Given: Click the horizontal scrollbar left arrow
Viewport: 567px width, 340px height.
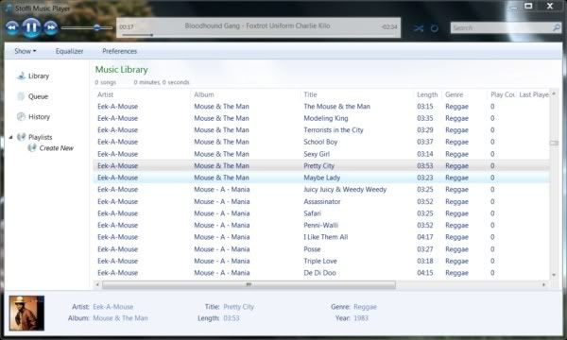Looking at the screenshot, I should (x=97, y=284).
